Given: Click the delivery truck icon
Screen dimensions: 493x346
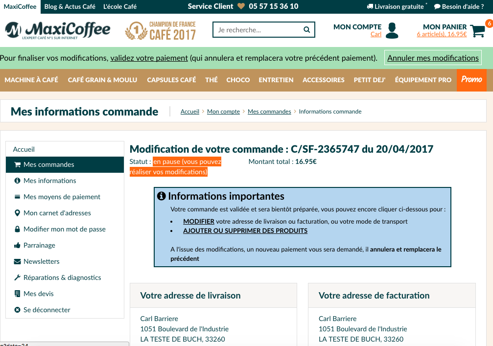Looking at the screenshot, I should [x=370, y=6].
